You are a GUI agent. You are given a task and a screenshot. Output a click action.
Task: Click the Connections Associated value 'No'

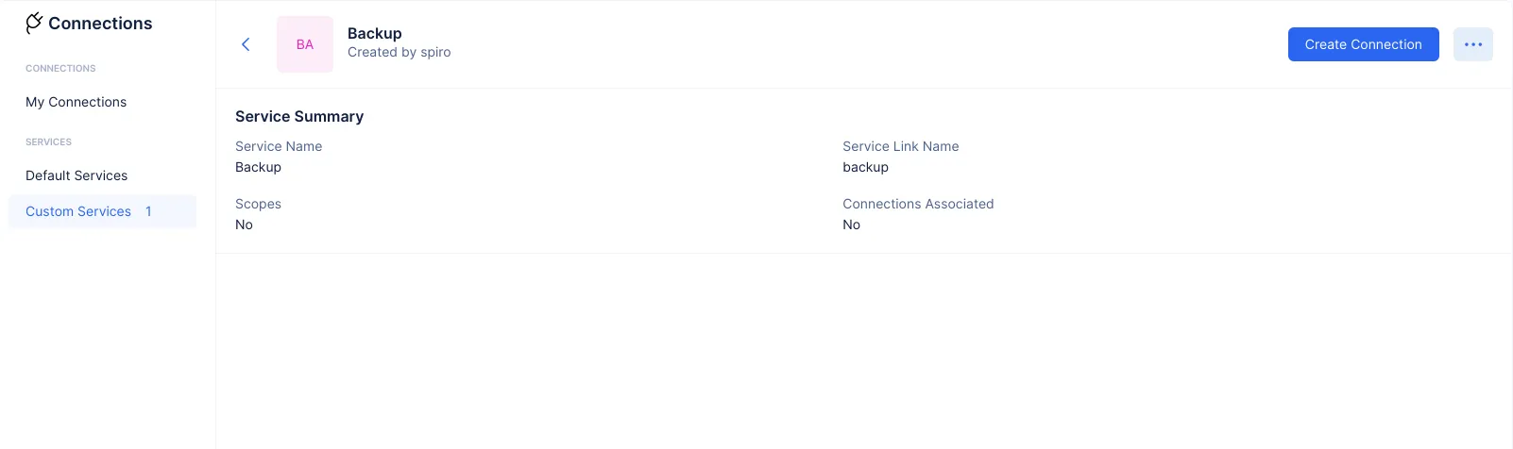point(852,224)
